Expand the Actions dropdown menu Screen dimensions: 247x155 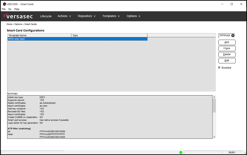[64, 16]
